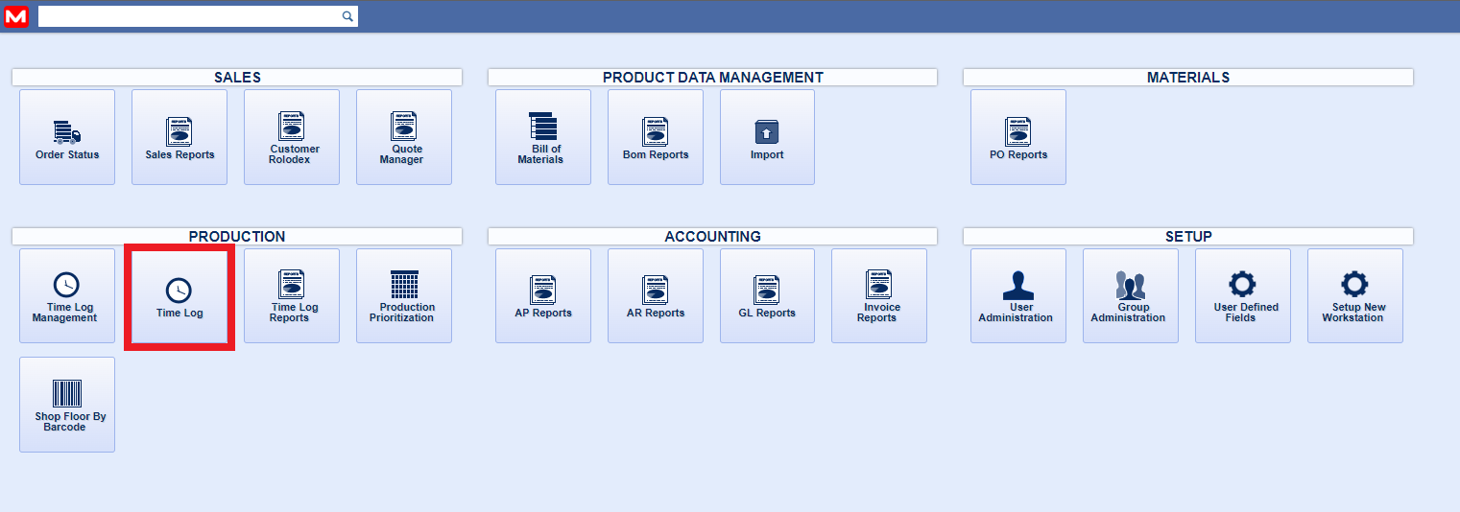Open the Bill of Materials module
Screen dimensions: 1460x512
pyautogui.click(x=543, y=137)
